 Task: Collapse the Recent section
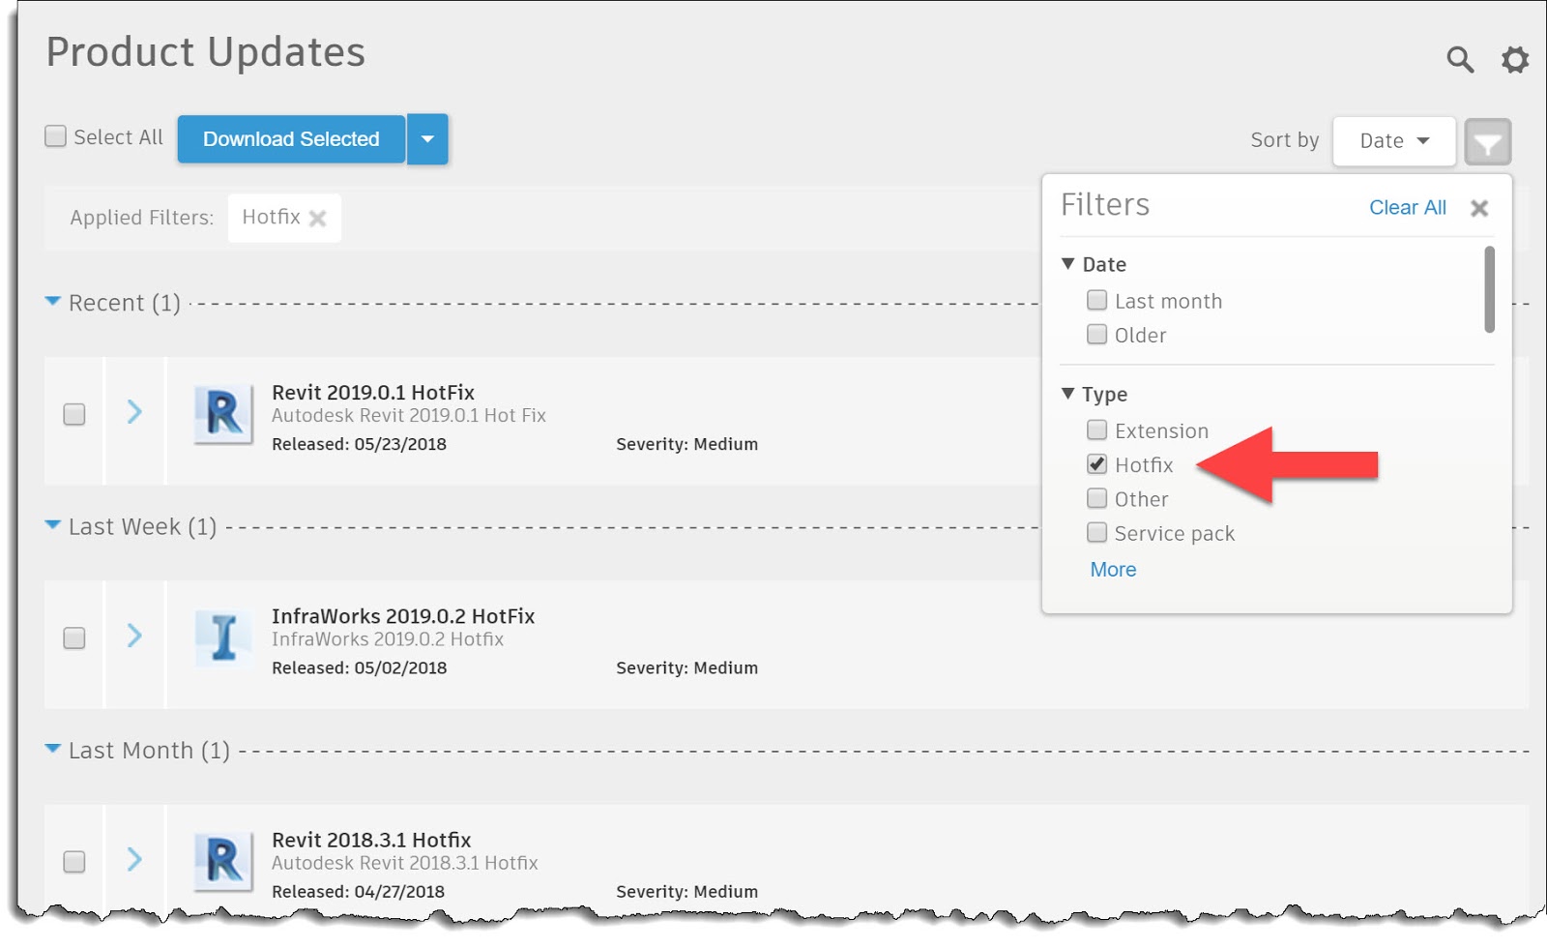53,302
